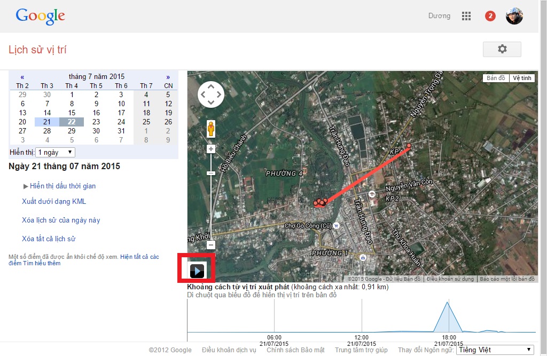Open the Google apps grid
Screen dimensions: 547x356
point(466,16)
